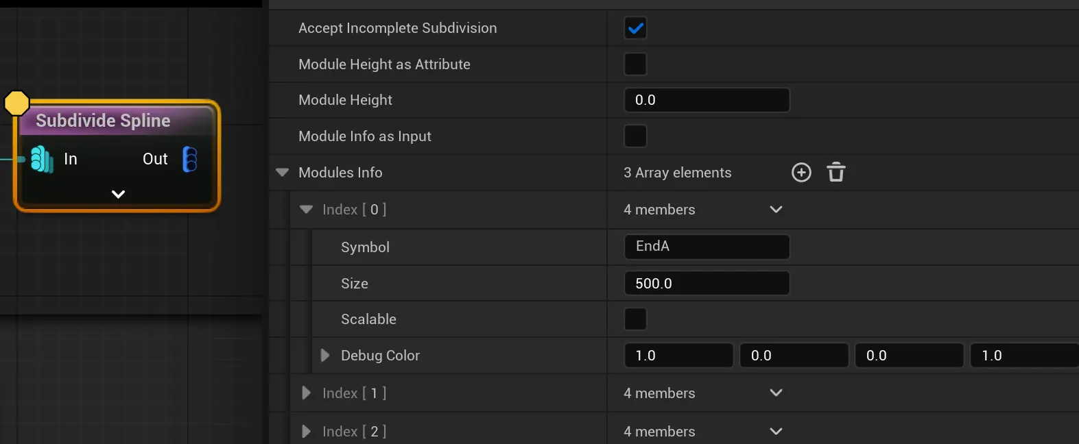Screen dimensions: 1079x444
Task: Expand Index [ 2 ] entry
Action: [x=307, y=432]
